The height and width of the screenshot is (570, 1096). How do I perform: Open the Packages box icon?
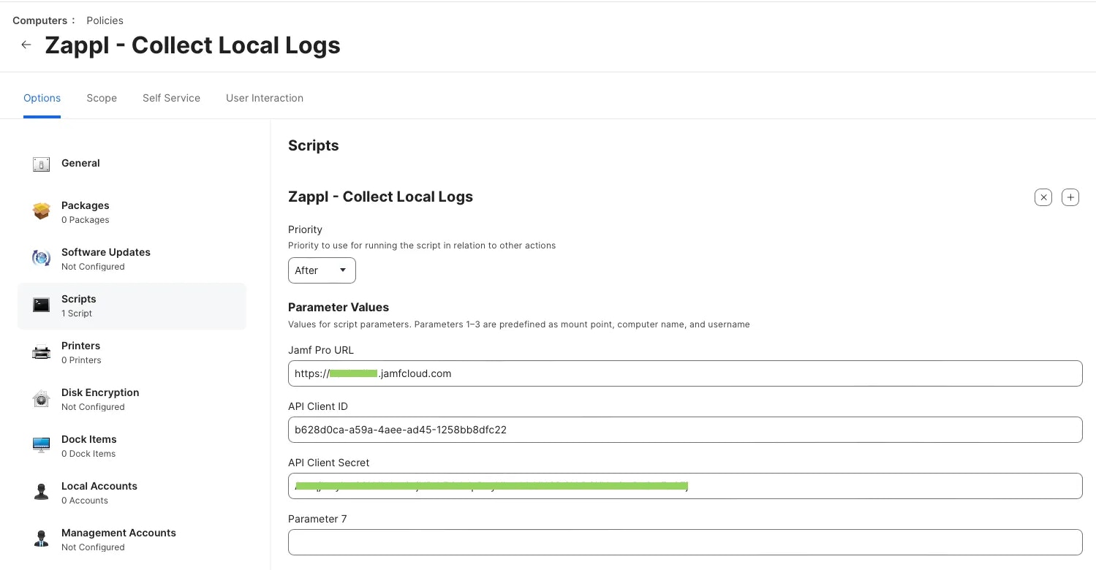click(41, 211)
